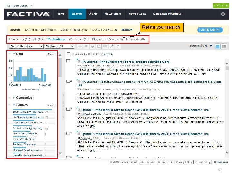The width and height of the screenshot is (232, 174).
Task: Open the Home tab
Action: (61, 14)
